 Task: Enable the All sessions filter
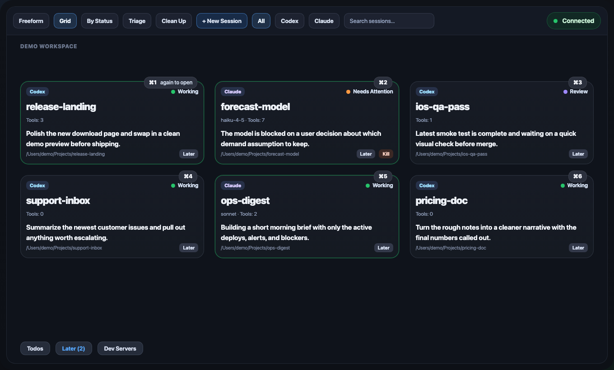coord(261,21)
